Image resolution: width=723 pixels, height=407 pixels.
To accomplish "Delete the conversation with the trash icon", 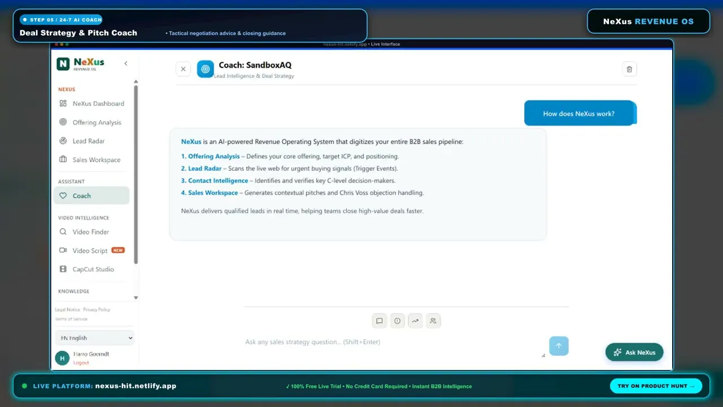I will 629,69.
